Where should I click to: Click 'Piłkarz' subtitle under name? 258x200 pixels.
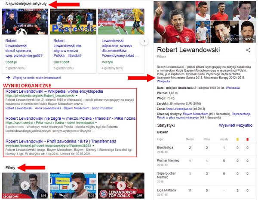pos(161,57)
